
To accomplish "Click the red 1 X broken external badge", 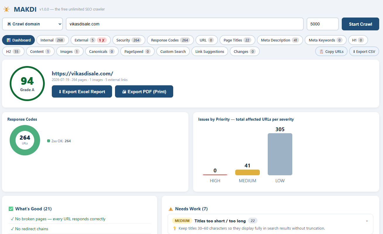I will (102, 40).
